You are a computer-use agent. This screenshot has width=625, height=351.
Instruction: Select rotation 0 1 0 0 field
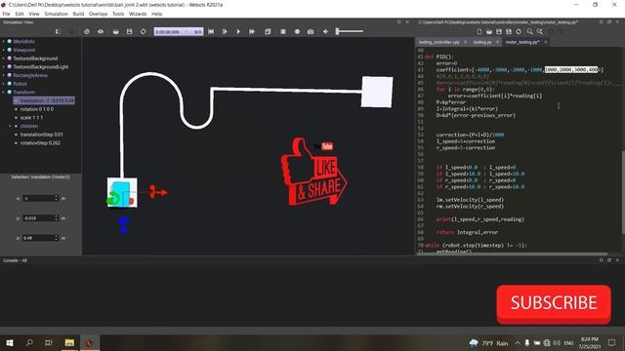37,109
